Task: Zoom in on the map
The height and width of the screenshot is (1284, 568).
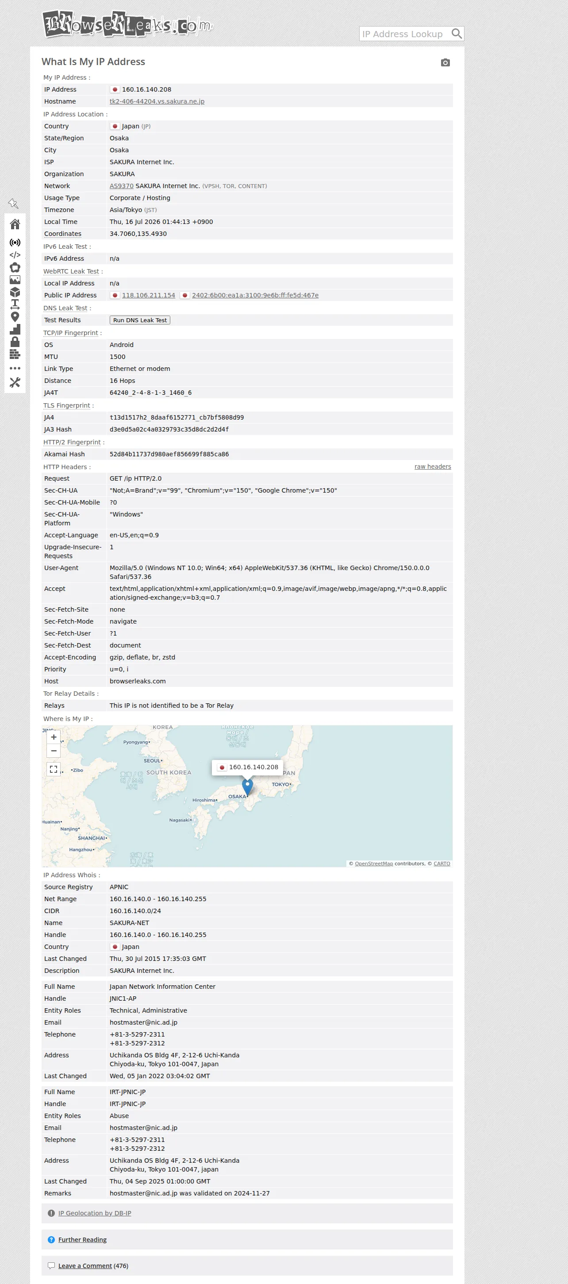Action: pyautogui.click(x=54, y=737)
